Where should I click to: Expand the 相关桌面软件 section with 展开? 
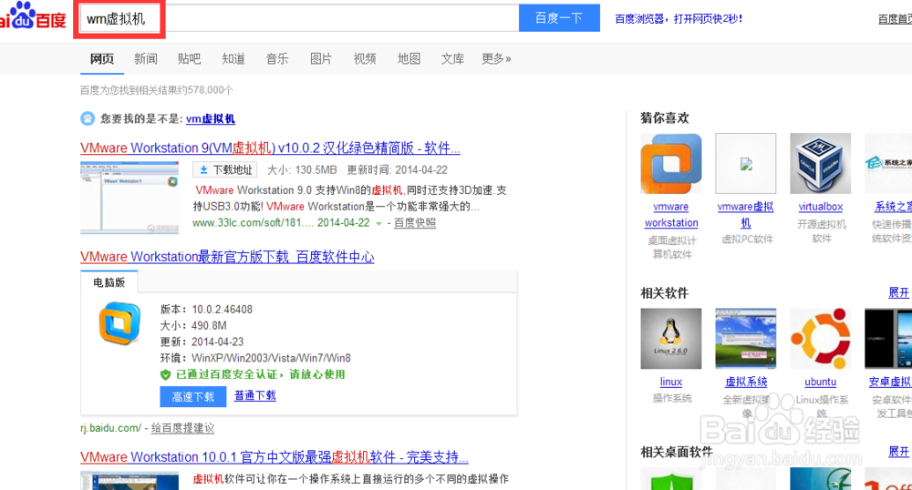[x=898, y=452]
